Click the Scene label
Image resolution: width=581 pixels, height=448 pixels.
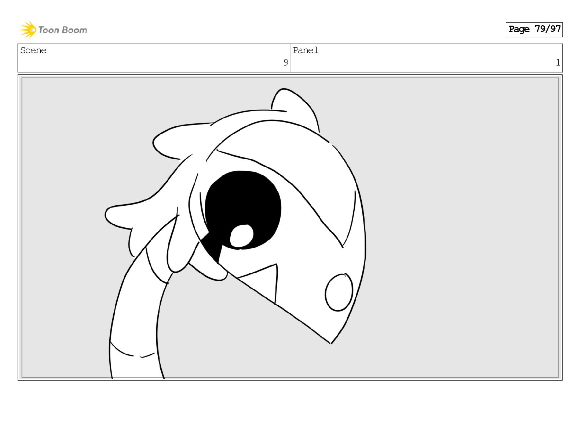pos(33,50)
